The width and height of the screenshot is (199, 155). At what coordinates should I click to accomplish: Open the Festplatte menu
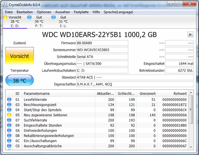point(81,12)
